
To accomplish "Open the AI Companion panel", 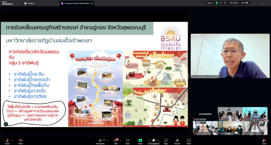I will tap(153, 140).
